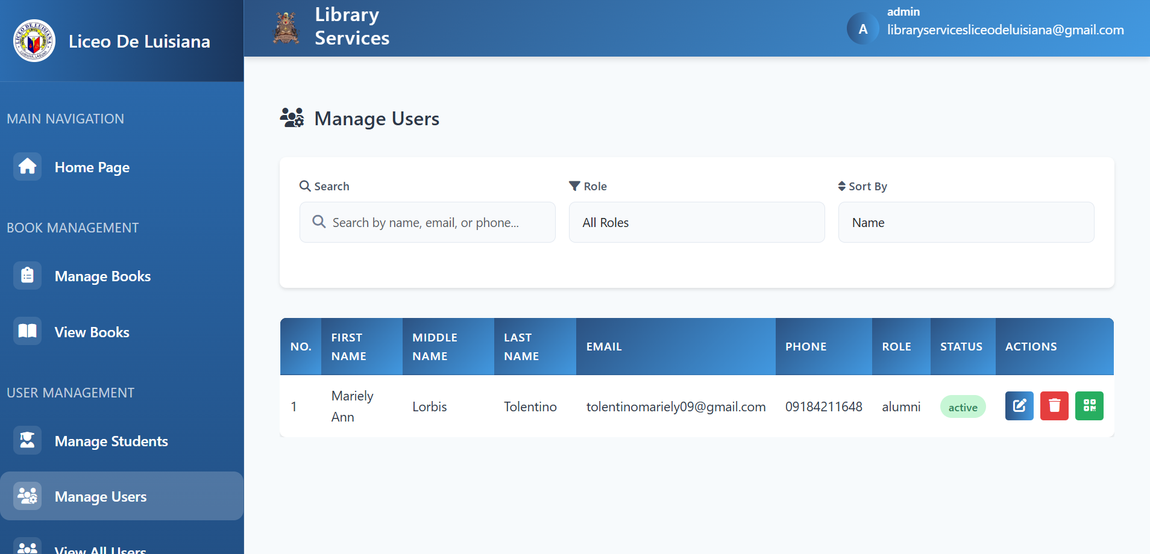The height and width of the screenshot is (554, 1150).
Task: Click the admin avatar circle
Action: pyautogui.click(x=862, y=28)
